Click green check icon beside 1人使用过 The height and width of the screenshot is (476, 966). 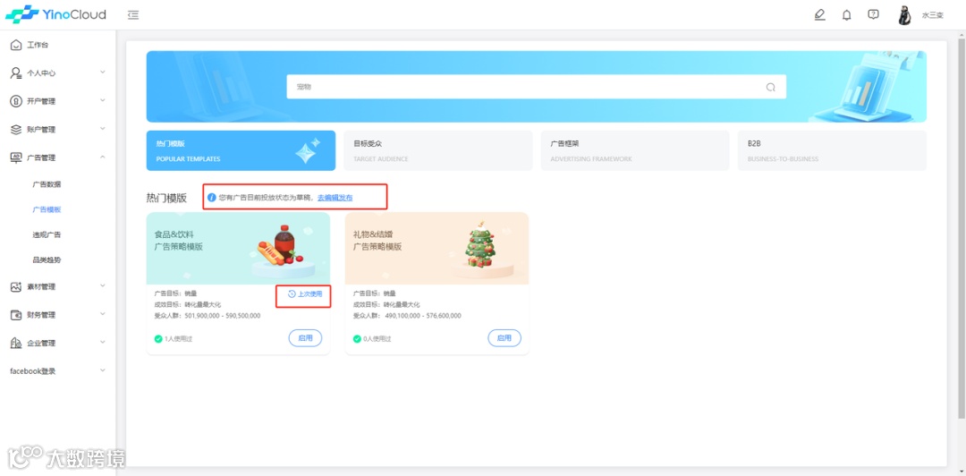coord(158,338)
